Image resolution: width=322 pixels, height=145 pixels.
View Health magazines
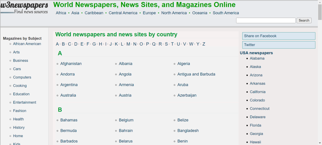point(18,119)
